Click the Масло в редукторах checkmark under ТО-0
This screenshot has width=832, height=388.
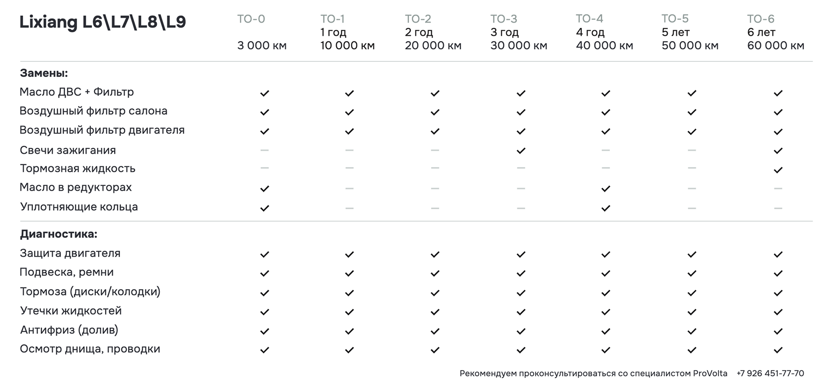(x=264, y=189)
